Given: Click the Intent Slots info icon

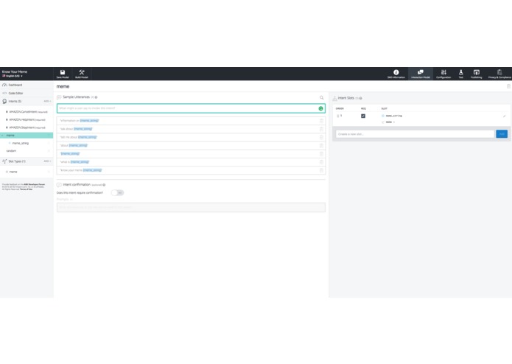Looking at the screenshot, I should coord(360,98).
